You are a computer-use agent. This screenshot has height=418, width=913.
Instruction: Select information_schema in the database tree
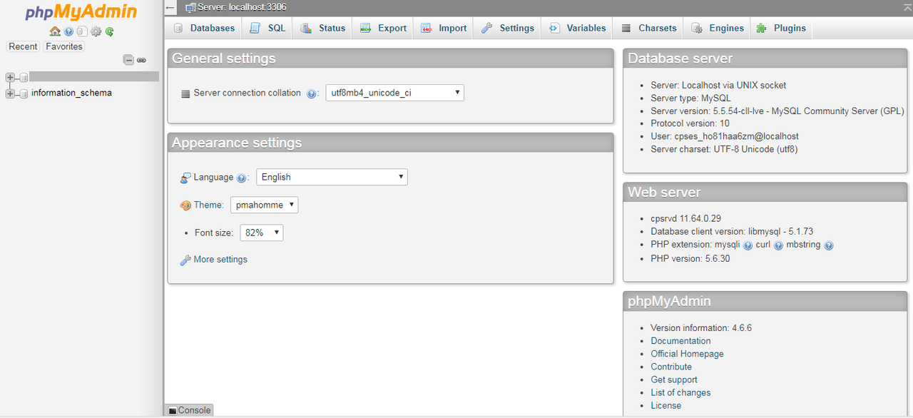click(x=71, y=93)
